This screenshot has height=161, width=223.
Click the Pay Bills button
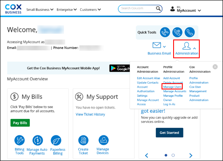20,123
